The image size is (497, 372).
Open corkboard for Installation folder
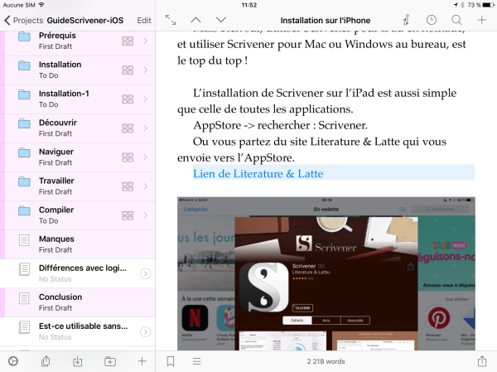coord(128,70)
